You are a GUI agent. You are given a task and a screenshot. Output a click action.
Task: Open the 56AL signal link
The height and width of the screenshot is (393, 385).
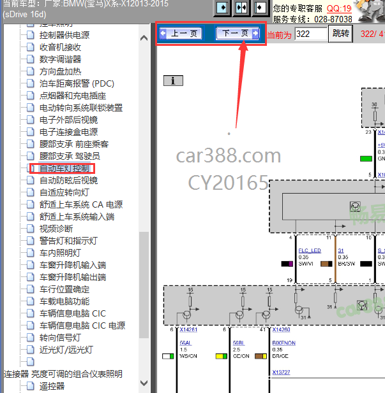(185, 343)
